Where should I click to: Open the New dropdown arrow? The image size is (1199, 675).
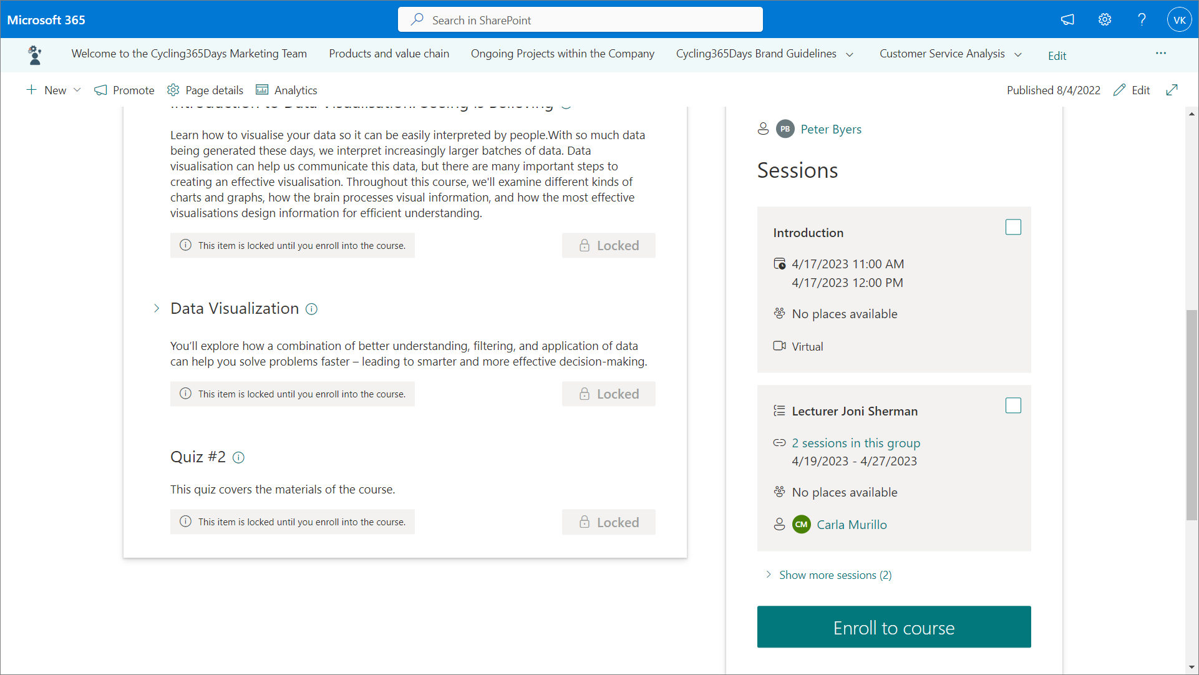tap(77, 90)
